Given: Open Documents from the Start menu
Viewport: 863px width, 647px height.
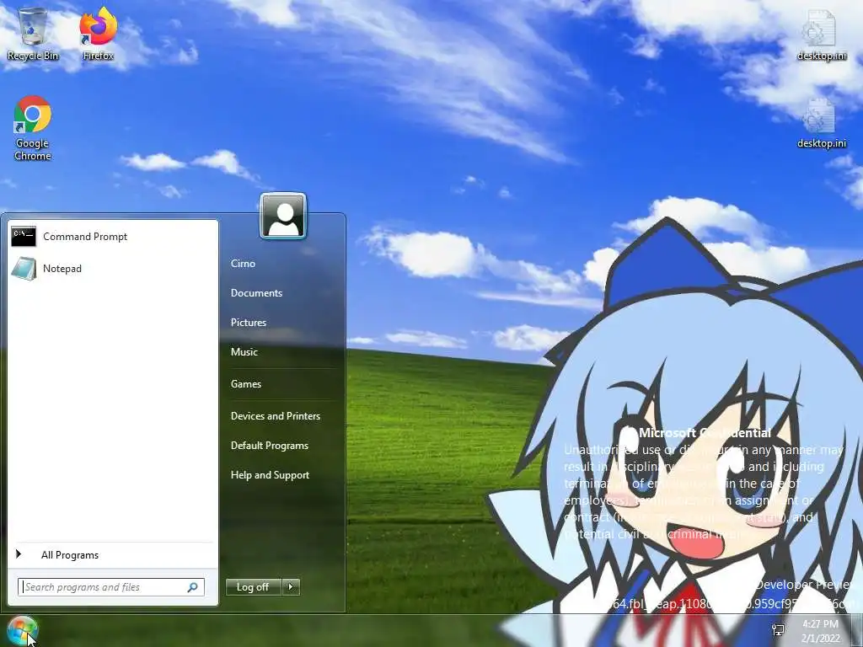Looking at the screenshot, I should pos(256,293).
